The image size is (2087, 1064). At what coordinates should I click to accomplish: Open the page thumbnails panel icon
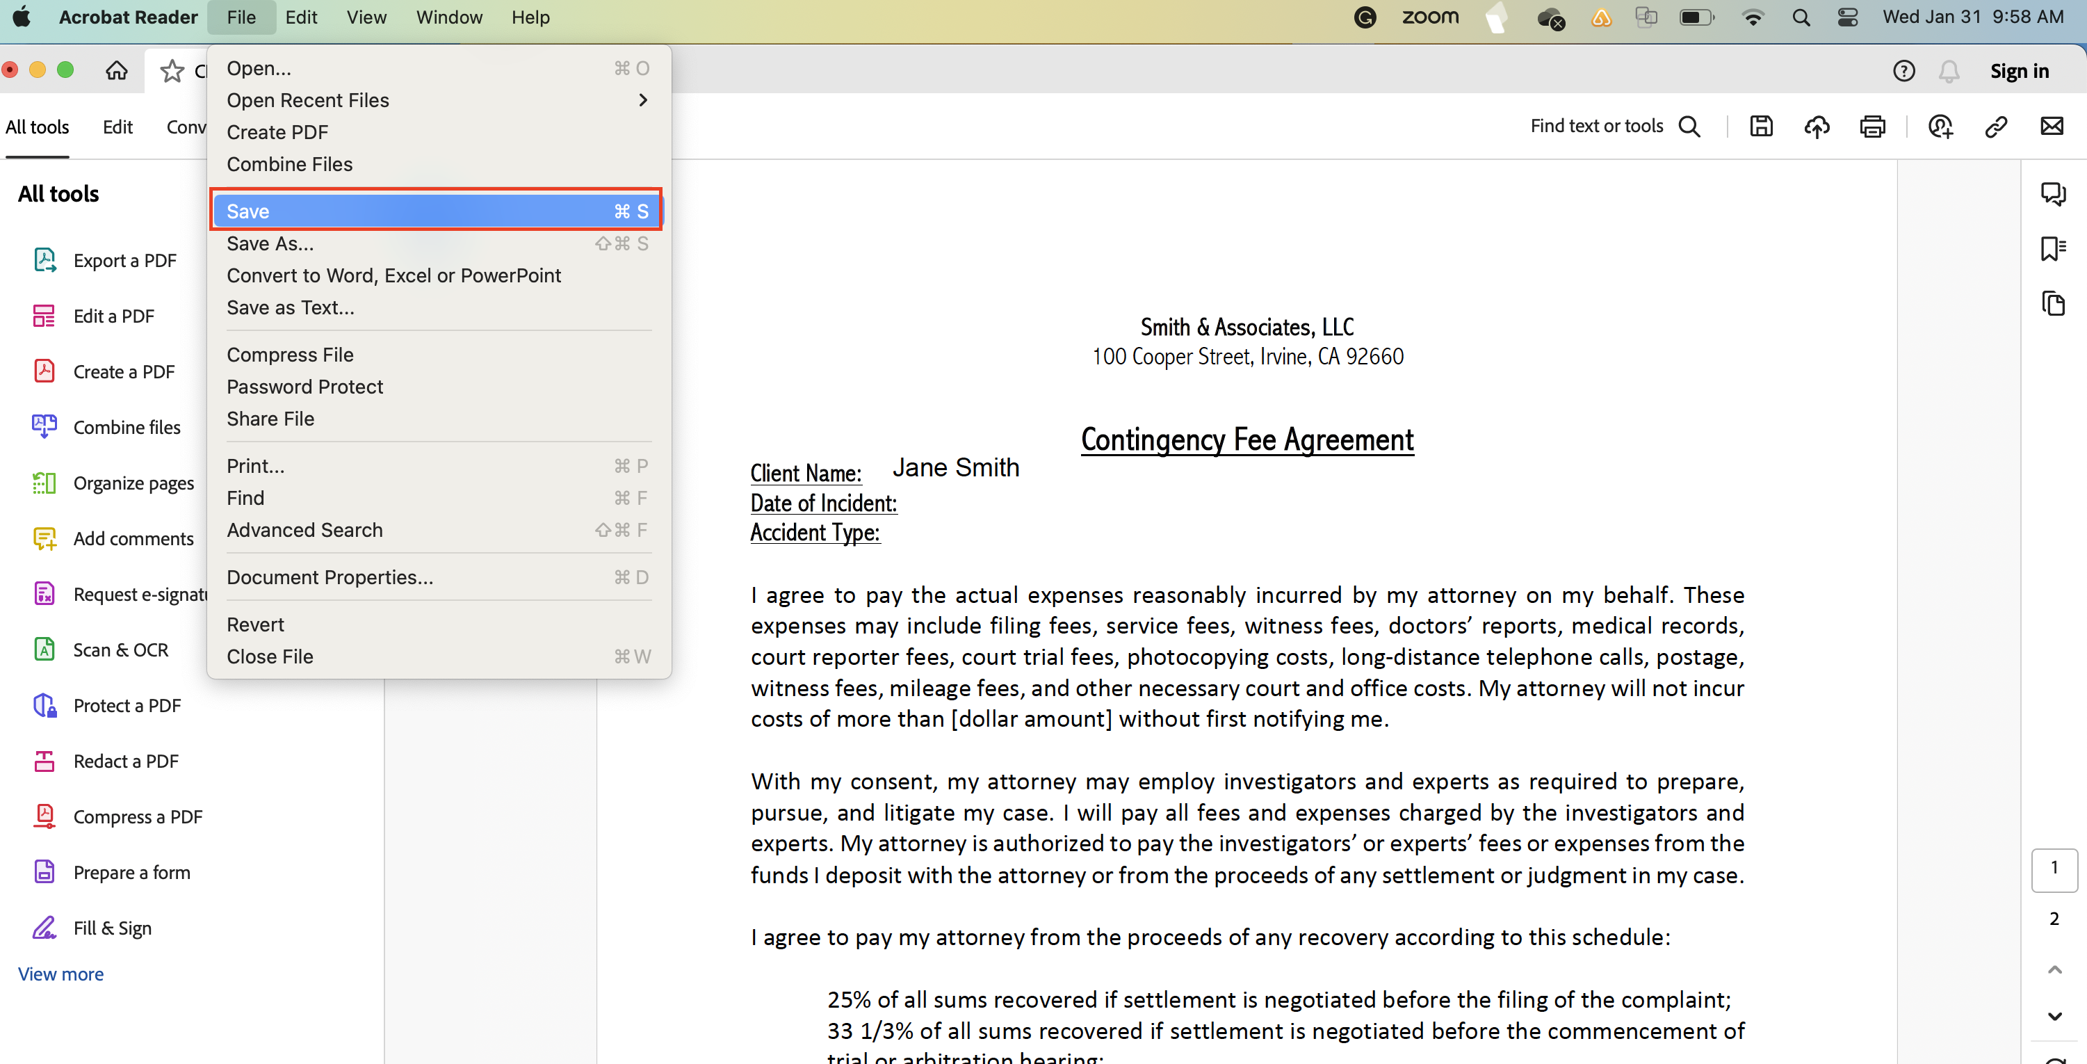(2053, 304)
